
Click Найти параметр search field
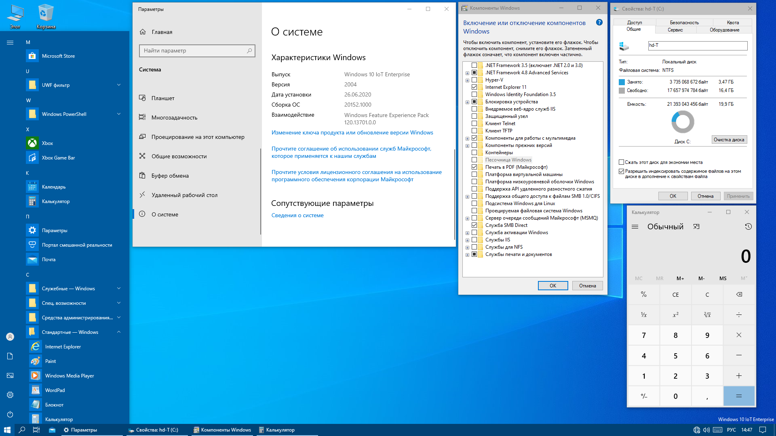(197, 51)
